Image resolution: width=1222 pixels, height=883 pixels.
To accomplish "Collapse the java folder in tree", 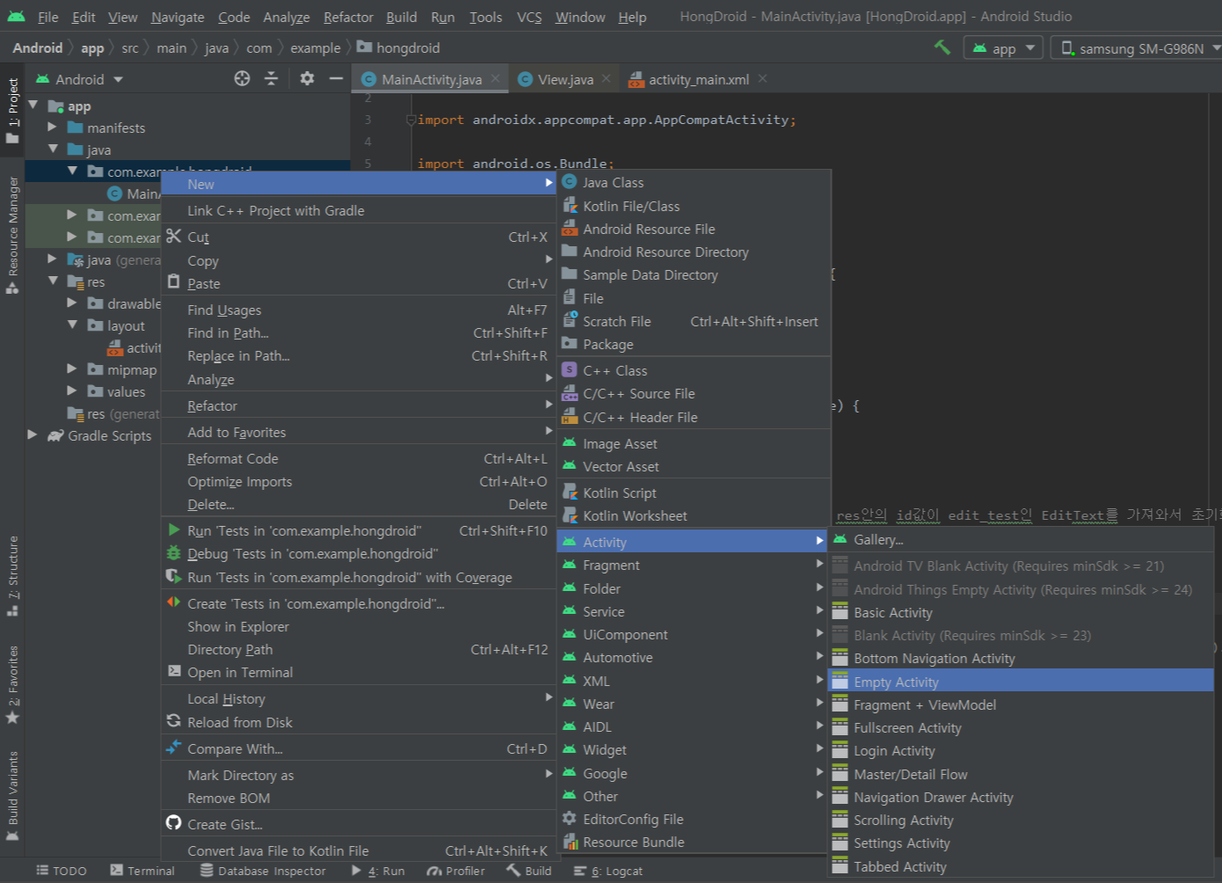I will (x=53, y=150).
